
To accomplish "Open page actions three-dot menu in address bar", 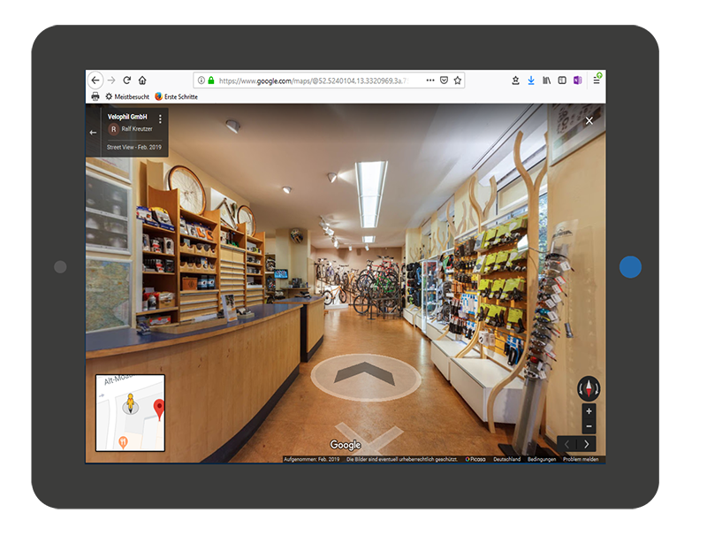I will [x=430, y=80].
